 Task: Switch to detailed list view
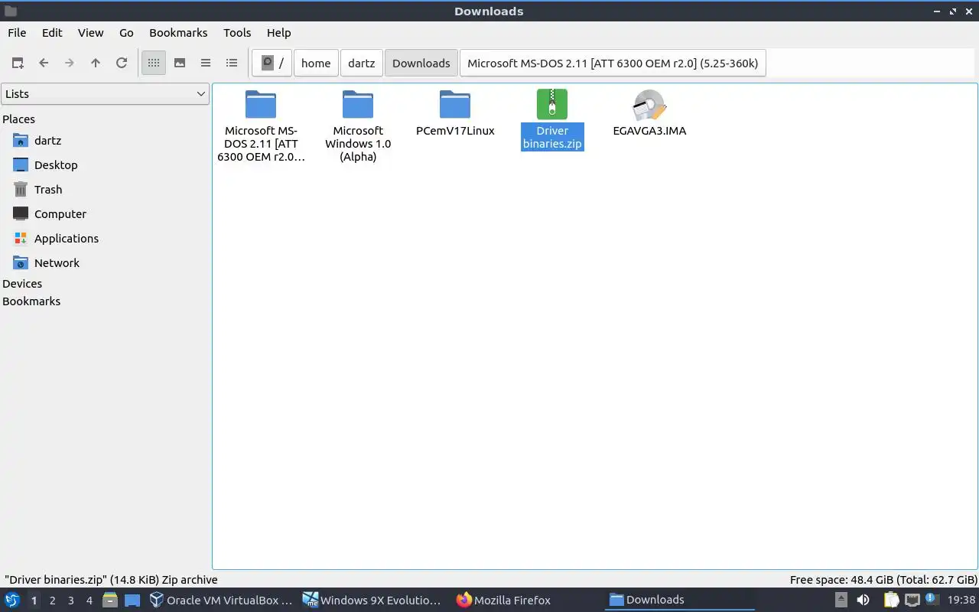tap(232, 63)
